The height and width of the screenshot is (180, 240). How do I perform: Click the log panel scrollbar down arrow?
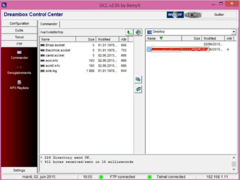(234, 169)
